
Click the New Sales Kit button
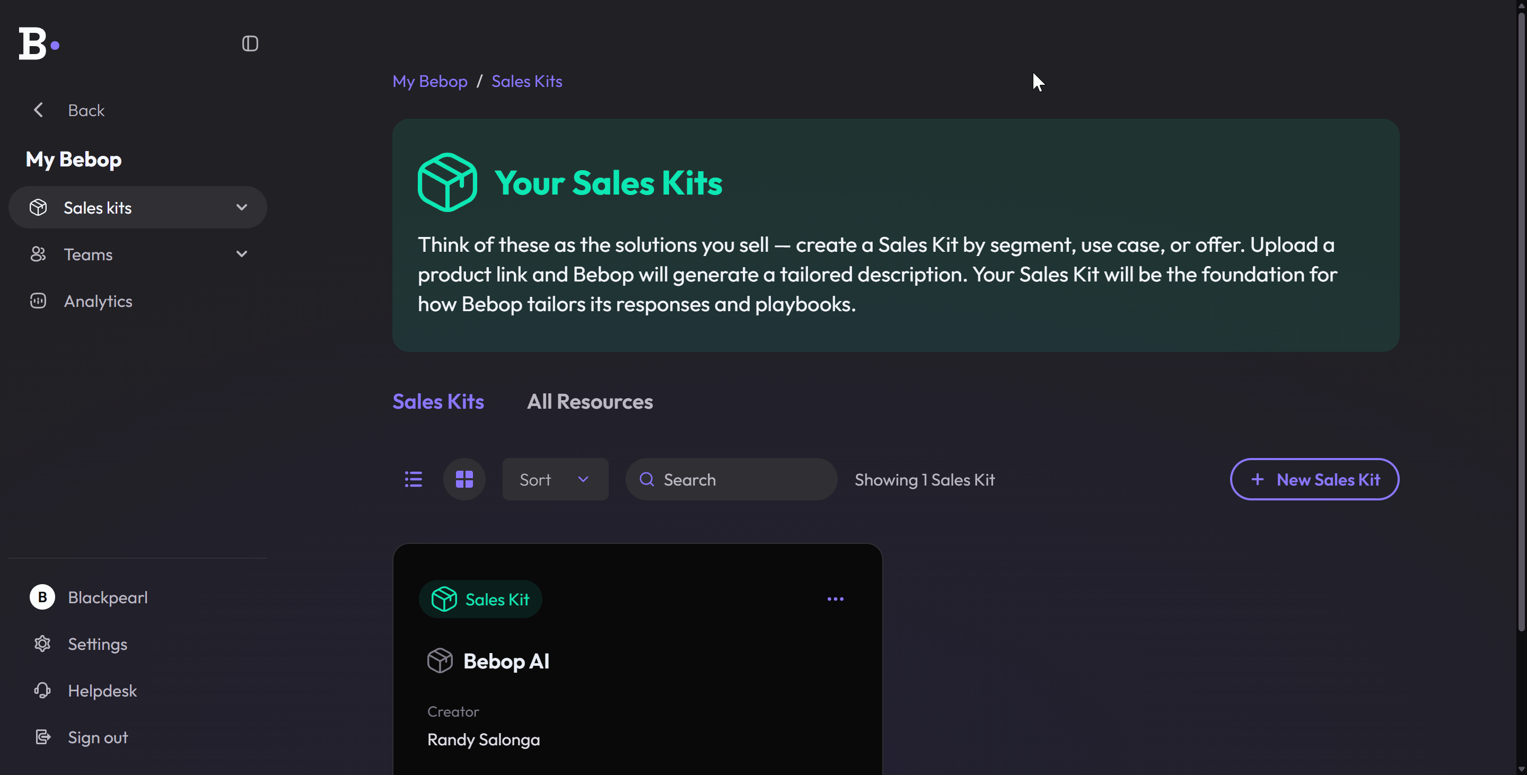pos(1314,479)
